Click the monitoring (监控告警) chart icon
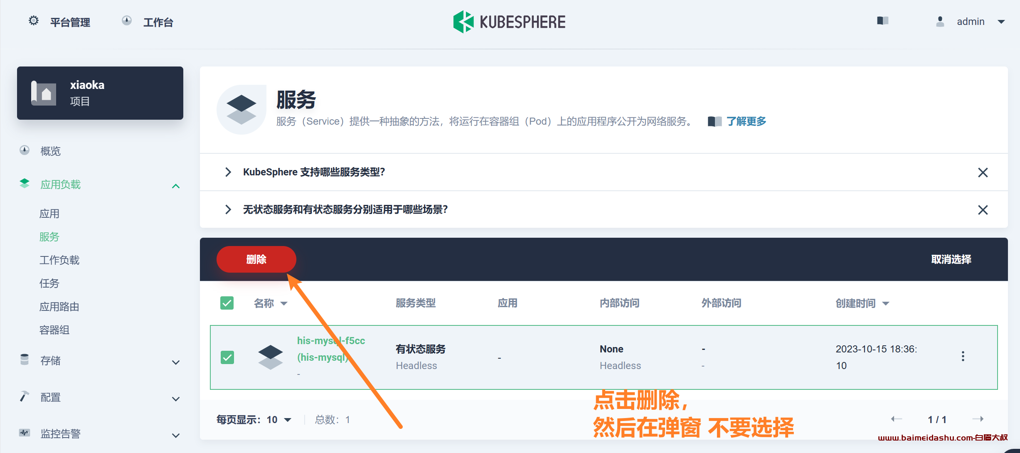Viewport: 1020px width, 453px height. pyautogui.click(x=25, y=433)
